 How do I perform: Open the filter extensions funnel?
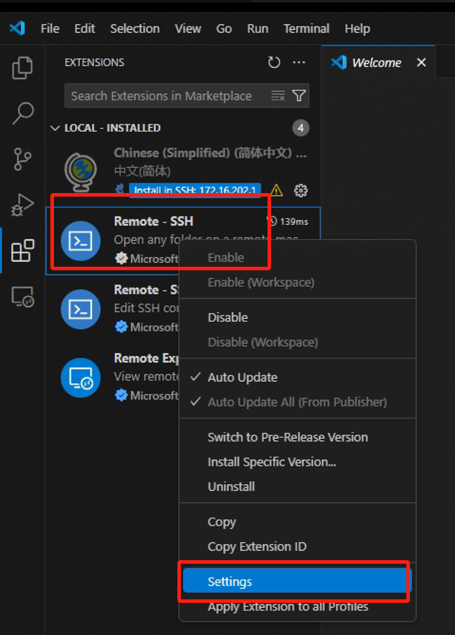pyautogui.click(x=299, y=96)
